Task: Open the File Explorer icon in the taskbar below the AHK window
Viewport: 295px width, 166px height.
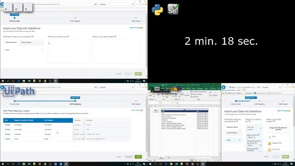Action: coord(24,81)
